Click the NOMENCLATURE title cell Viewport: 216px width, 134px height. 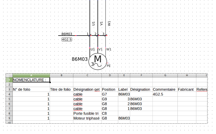[x=31, y=80]
